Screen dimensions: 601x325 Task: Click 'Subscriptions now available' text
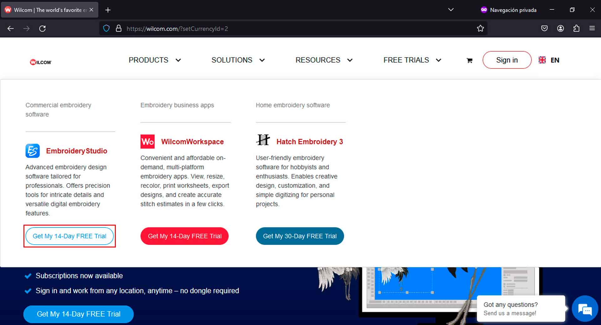pyautogui.click(x=79, y=276)
